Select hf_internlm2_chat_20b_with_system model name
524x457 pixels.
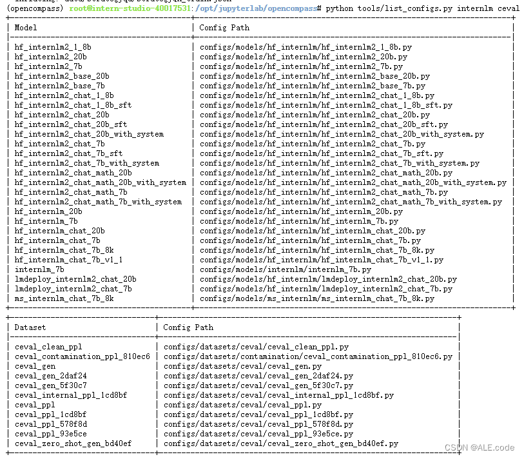[89, 134]
